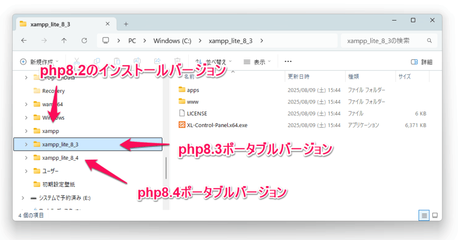Select the XL-Control-Panel.x64.exe application icon

182,125
